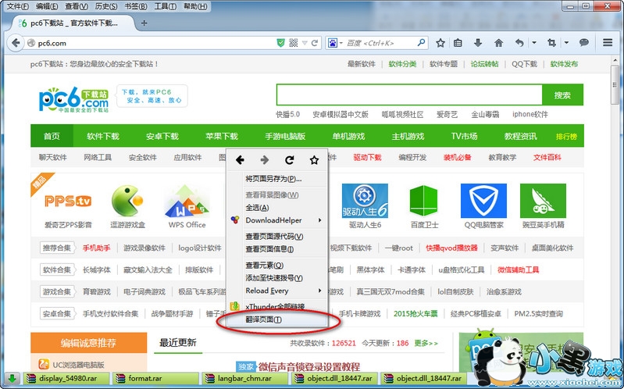Image resolution: width=624 pixels, height=389 pixels.
Task: Expand the Reload Every submenu
Action: 277,291
